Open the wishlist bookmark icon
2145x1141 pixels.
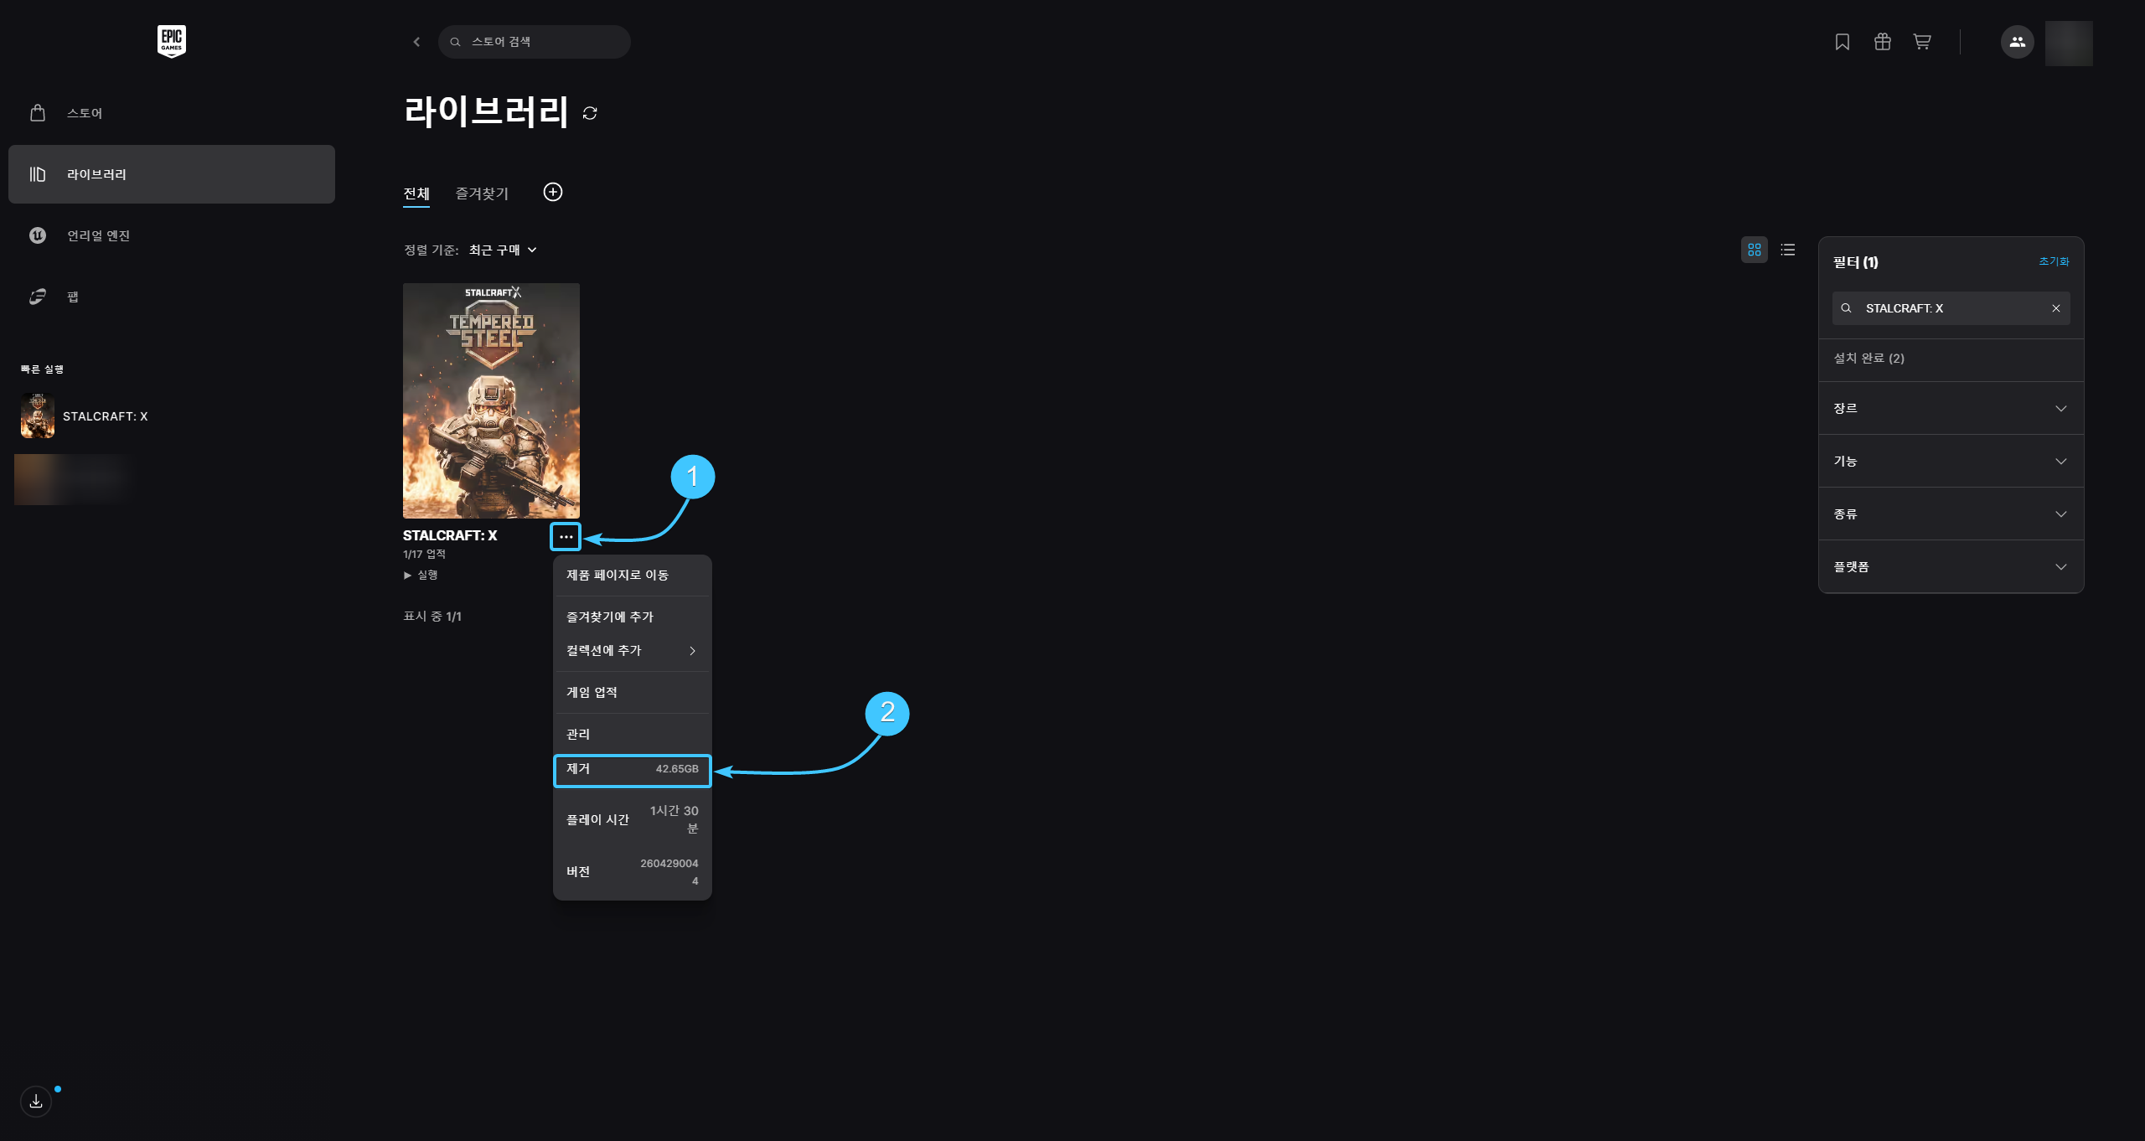tap(1842, 42)
